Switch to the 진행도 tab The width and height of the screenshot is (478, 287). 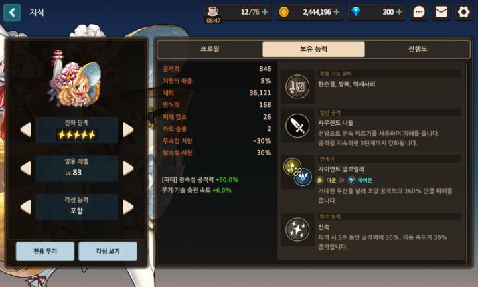(x=418, y=49)
